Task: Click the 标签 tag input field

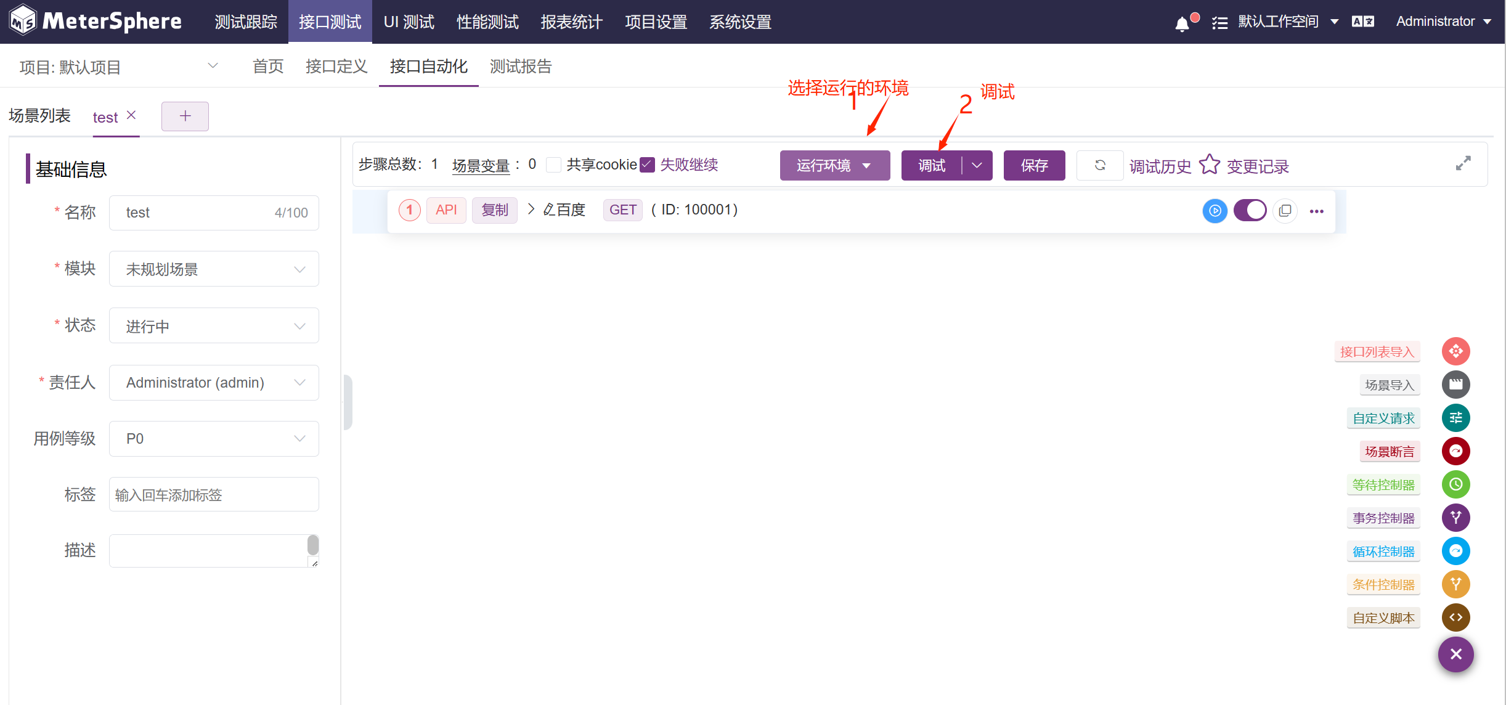Action: point(213,495)
